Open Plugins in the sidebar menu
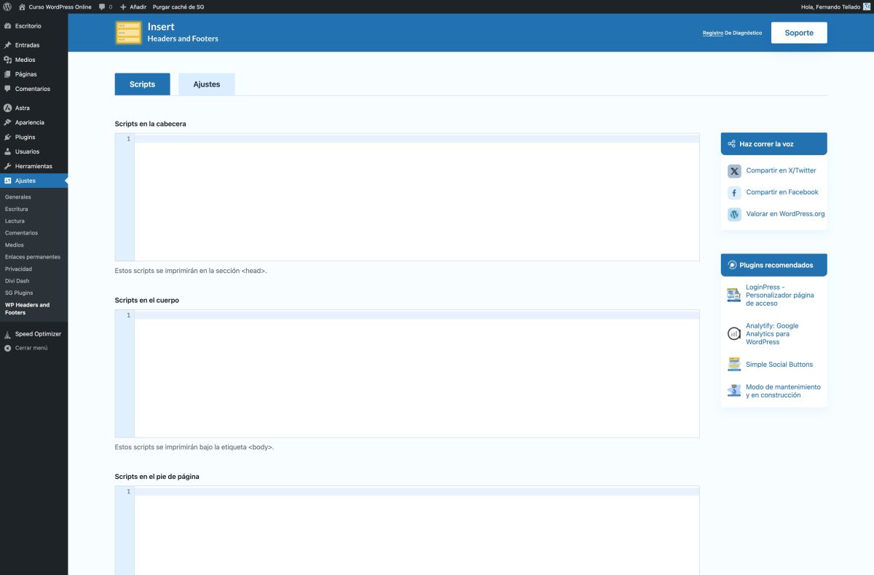 (25, 137)
